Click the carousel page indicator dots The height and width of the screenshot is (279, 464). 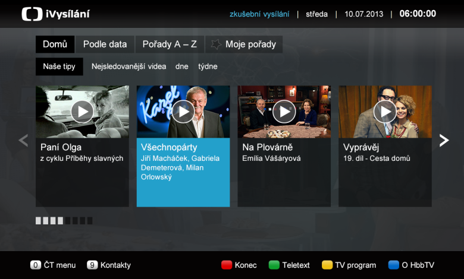[x=64, y=221]
